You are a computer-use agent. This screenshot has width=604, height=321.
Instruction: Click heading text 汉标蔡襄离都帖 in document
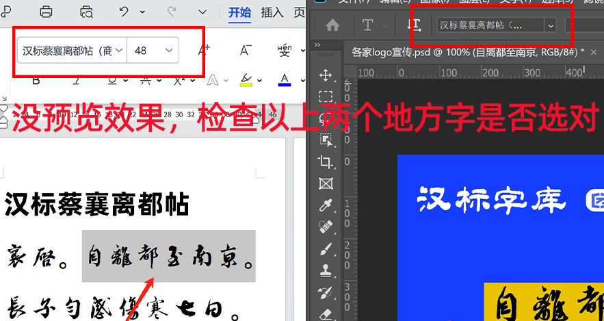click(x=96, y=204)
